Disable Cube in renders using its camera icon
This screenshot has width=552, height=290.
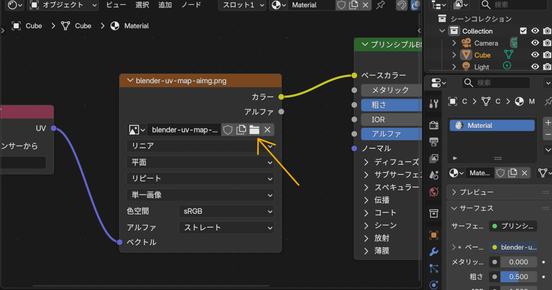(547, 55)
